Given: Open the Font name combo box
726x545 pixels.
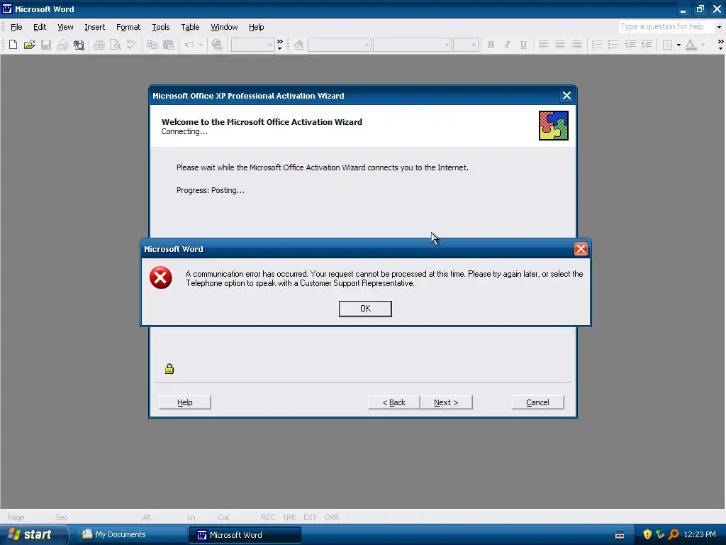Looking at the screenshot, I should (412, 45).
